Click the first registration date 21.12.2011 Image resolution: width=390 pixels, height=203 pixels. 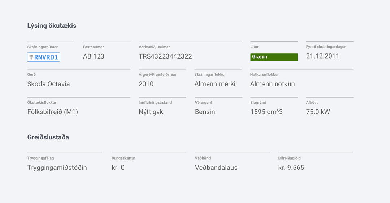(322, 56)
